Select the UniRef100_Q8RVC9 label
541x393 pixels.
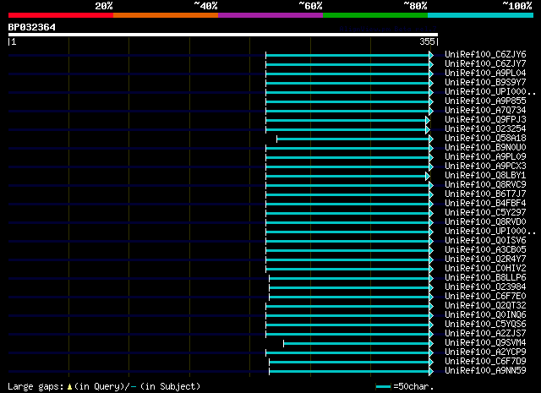485,185
